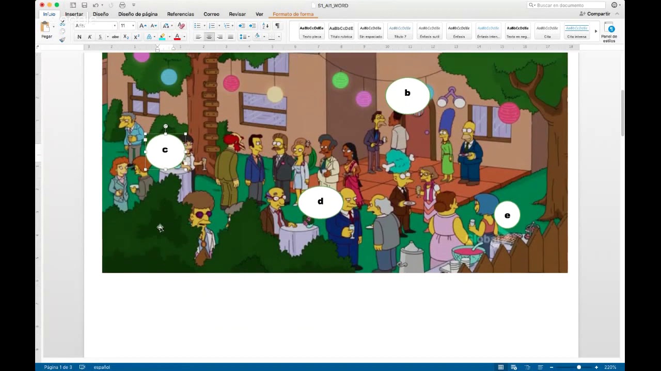This screenshot has height=371, width=661.
Task: Open the font size 11 dropdown
Action: coord(133,26)
